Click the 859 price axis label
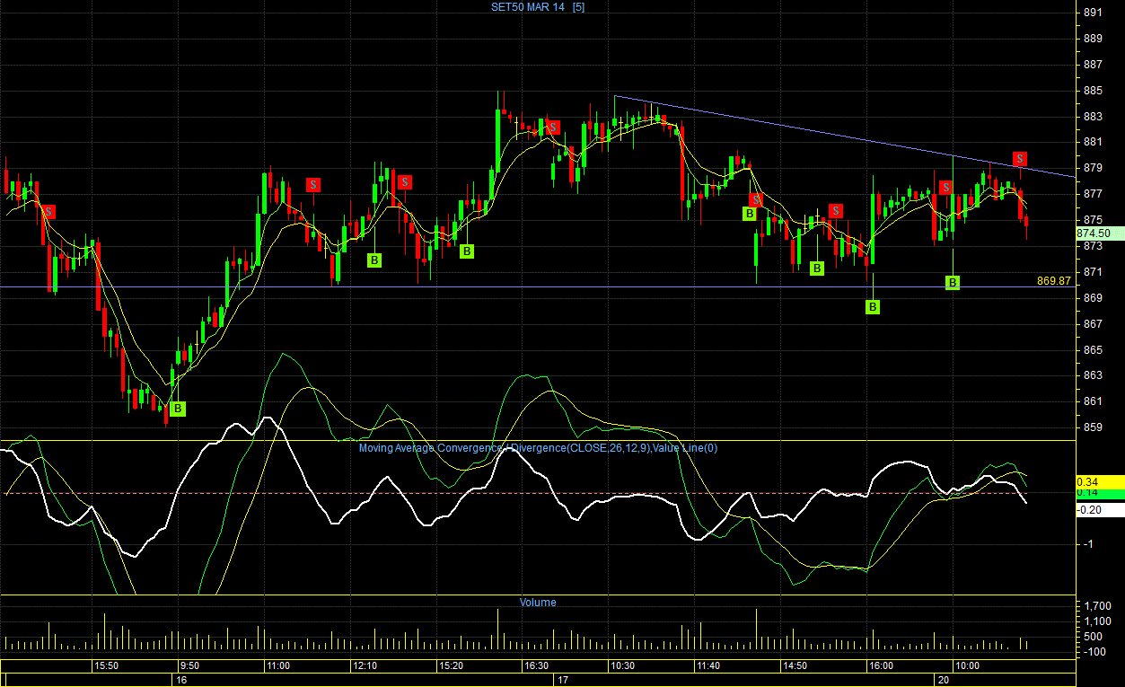Image resolution: width=1125 pixels, height=687 pixels. click(1093, 427)
